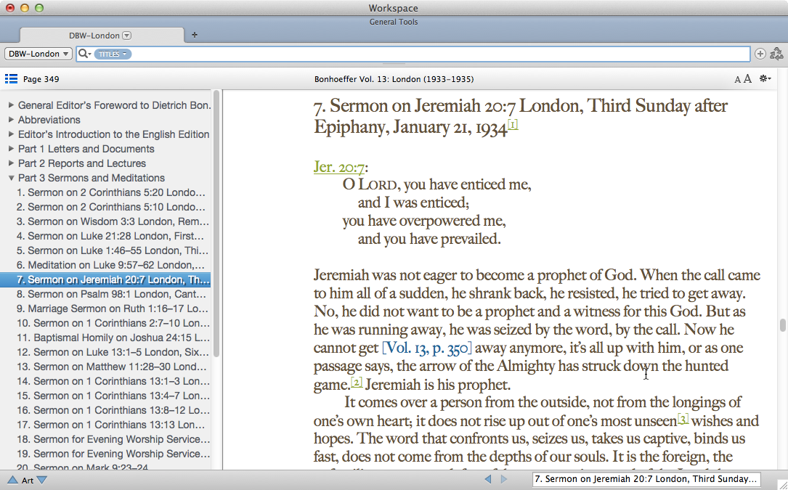
Task: Increase text size with the large A
Action: click(x=747, y=79)
